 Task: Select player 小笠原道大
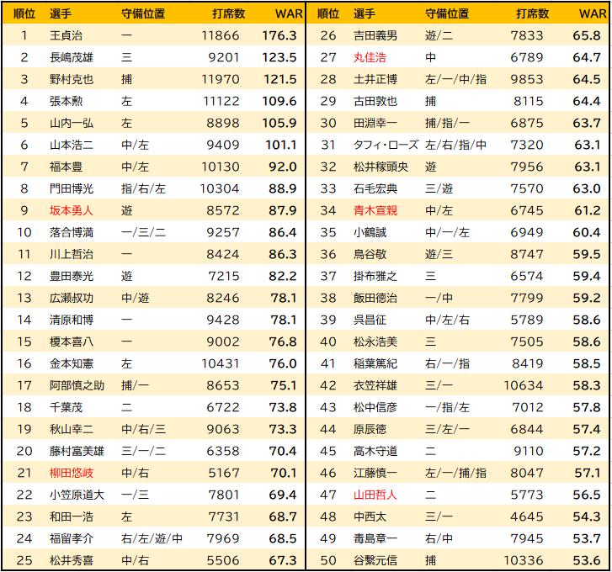77,494
